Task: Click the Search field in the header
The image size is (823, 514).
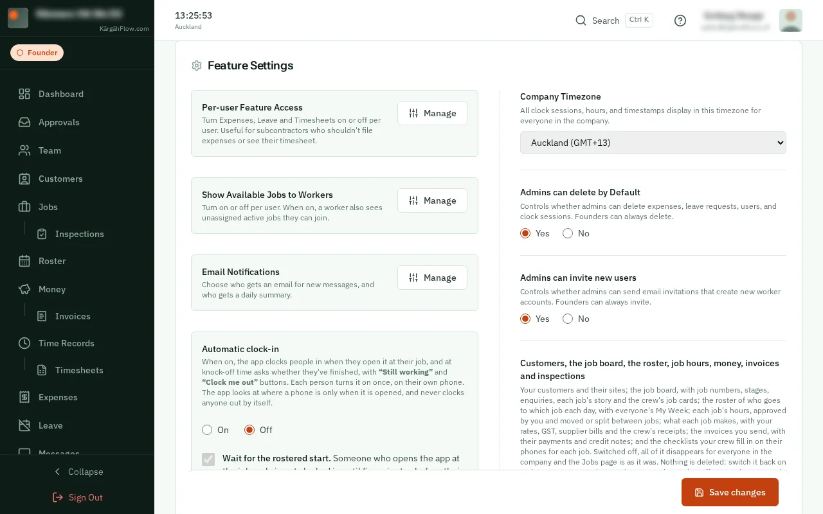Action: (x=614, y=21)
